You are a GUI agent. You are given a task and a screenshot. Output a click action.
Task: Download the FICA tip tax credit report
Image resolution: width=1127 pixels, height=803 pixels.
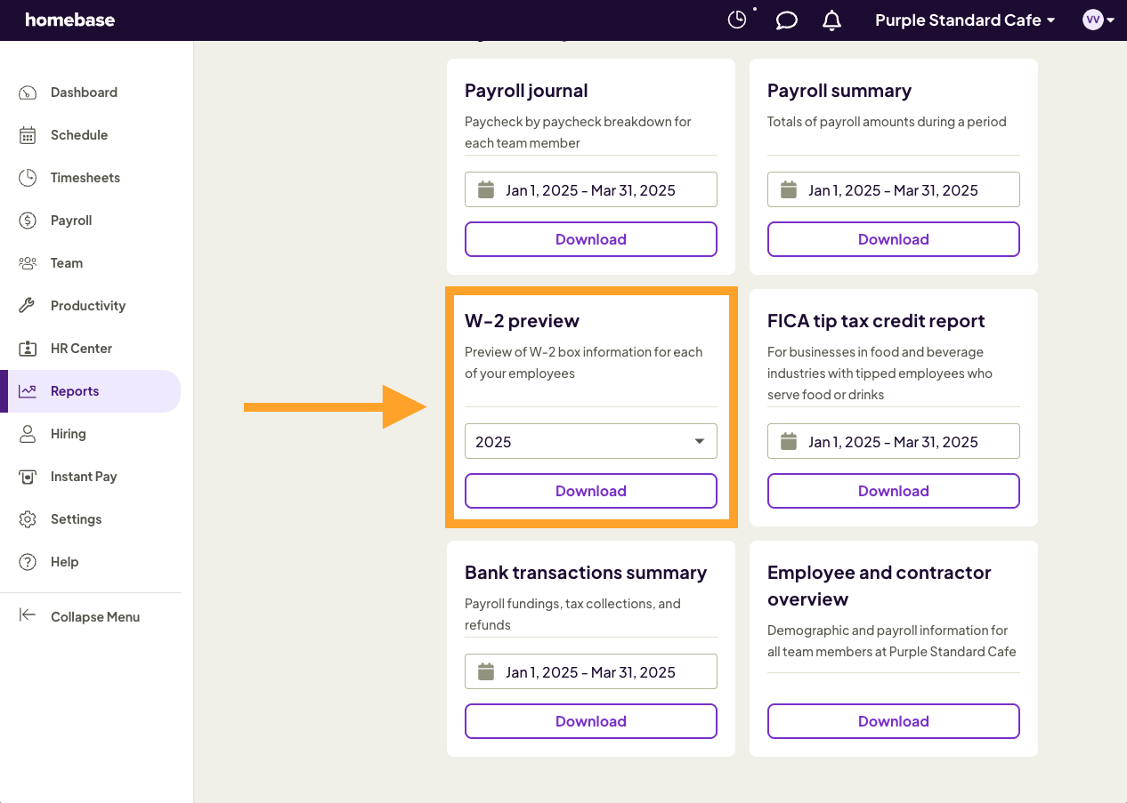click(x=893, y=490)
